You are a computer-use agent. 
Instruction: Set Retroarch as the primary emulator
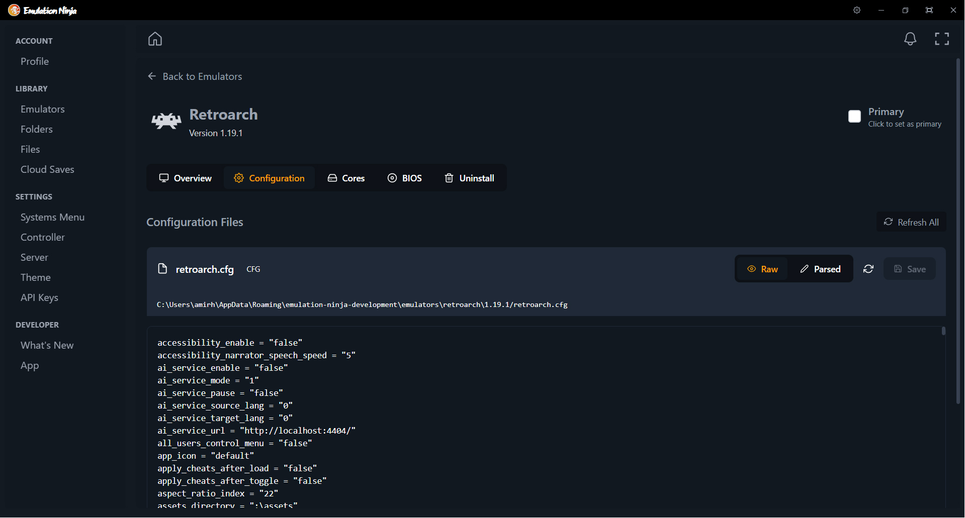click(855, 116)
